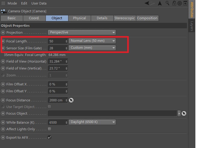Open new Attribute Manager window icon

click(185, 3)
